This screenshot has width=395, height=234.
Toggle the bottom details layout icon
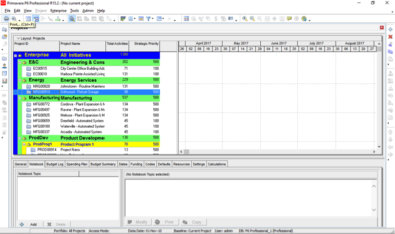(72, 19)
